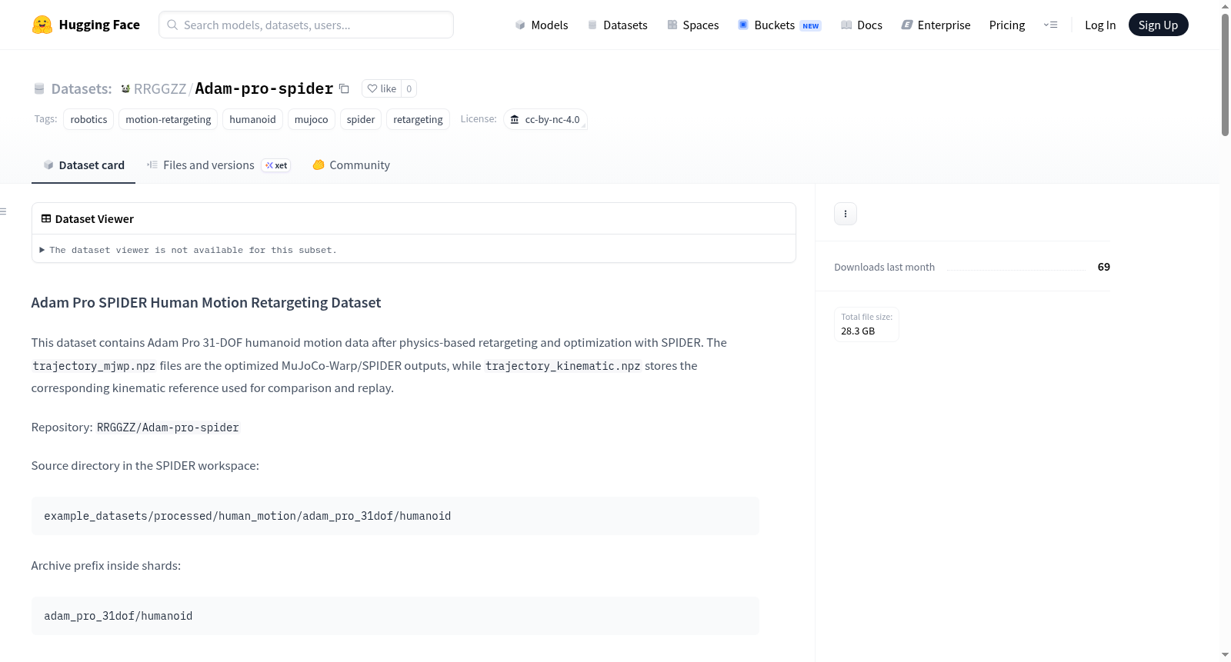Copy the dataset name with copy icon
The height and width of the screenshot is (662, 1231).
(x=345, y=88)
